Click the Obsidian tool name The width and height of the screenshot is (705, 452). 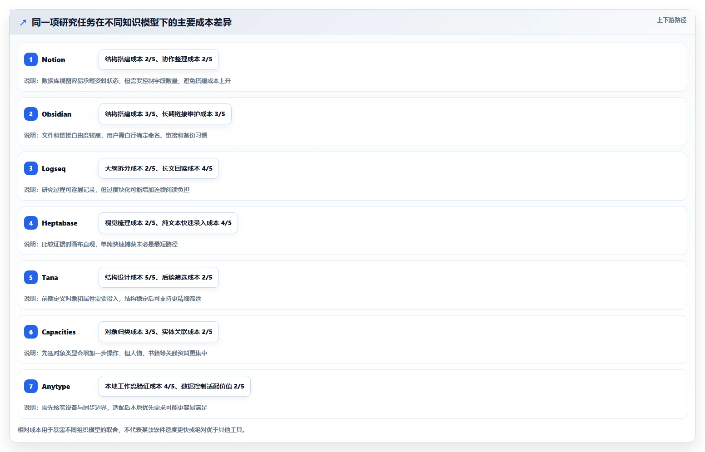tap(56, 114)
